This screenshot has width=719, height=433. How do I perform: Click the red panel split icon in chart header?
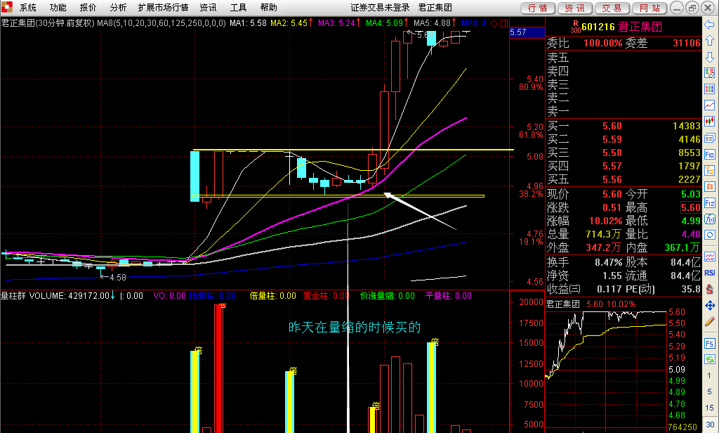pos(504,23)
